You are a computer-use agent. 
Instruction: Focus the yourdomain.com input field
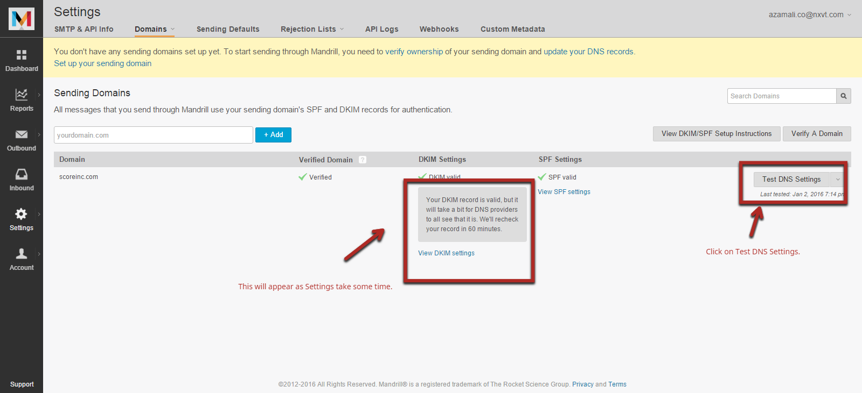tap(154, 135)
